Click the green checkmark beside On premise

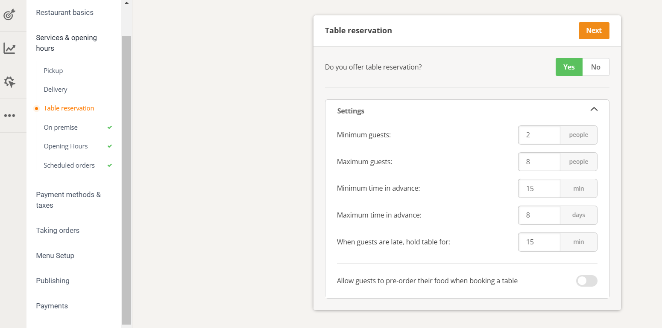(x=110, y=128)
